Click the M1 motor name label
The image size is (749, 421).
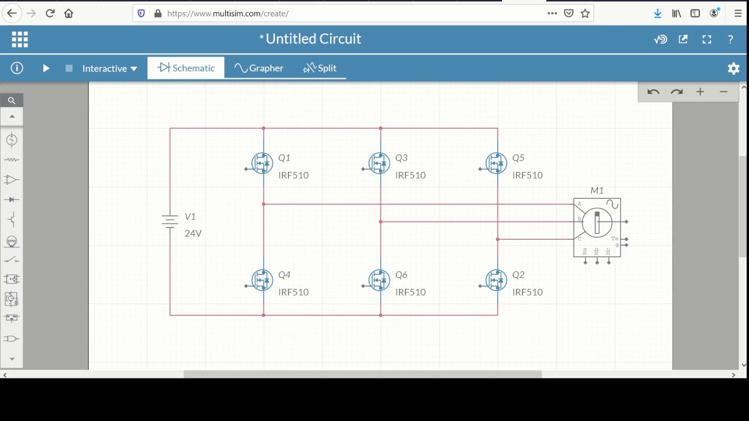597,191
